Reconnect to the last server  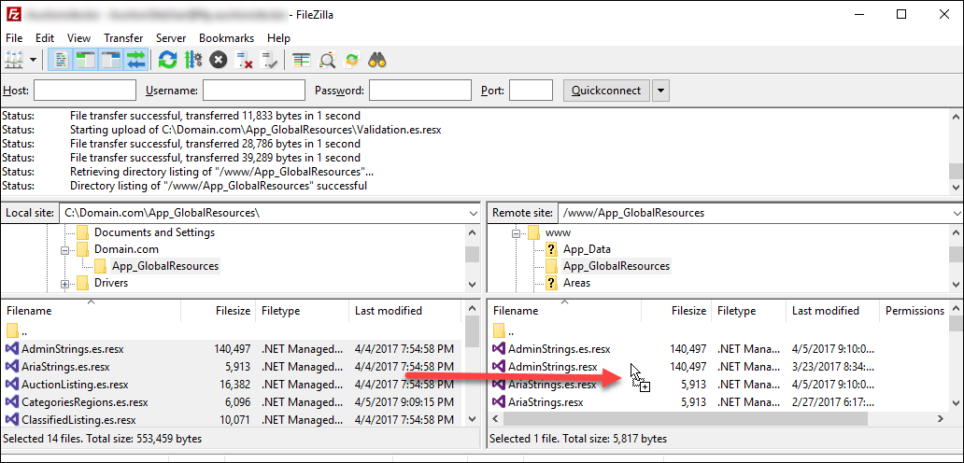click(269, 60)
